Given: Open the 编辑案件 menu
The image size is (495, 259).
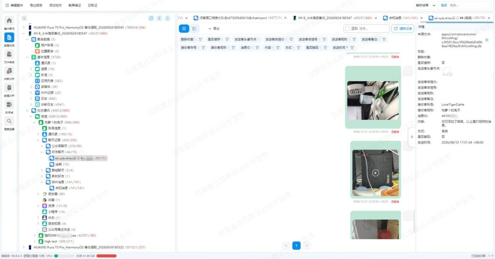Looking at the screenshot, I should [x=14, y=5].
